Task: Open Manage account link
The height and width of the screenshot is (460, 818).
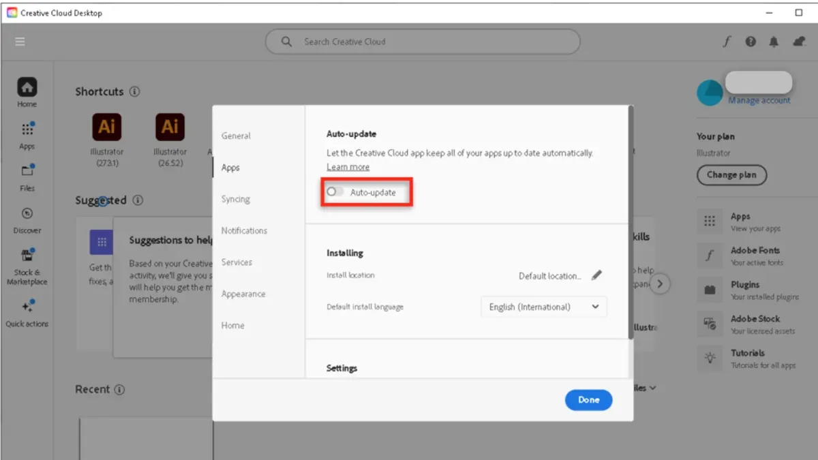Action: [x=759, y=100]
